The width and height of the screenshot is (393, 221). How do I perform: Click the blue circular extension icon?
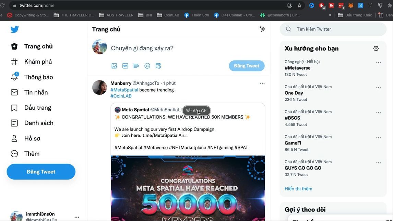(x=311, y=5)
